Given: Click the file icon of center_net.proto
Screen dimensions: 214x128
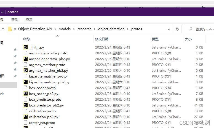Looking at the screenshot, I should [x=26, y=122].
